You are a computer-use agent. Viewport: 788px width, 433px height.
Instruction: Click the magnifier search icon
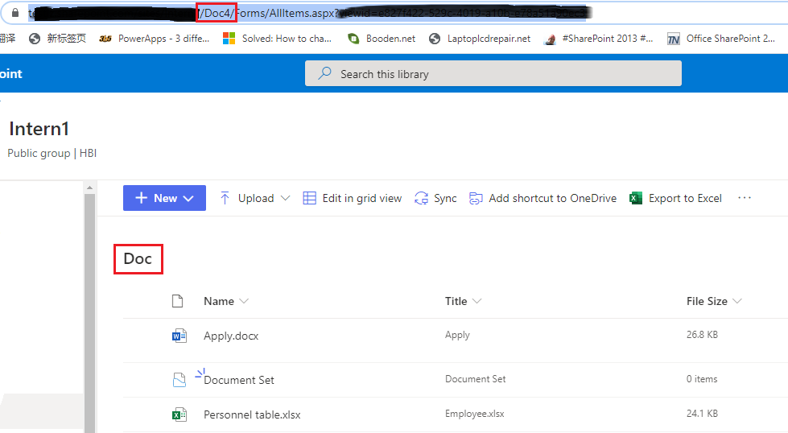[324, 73]
